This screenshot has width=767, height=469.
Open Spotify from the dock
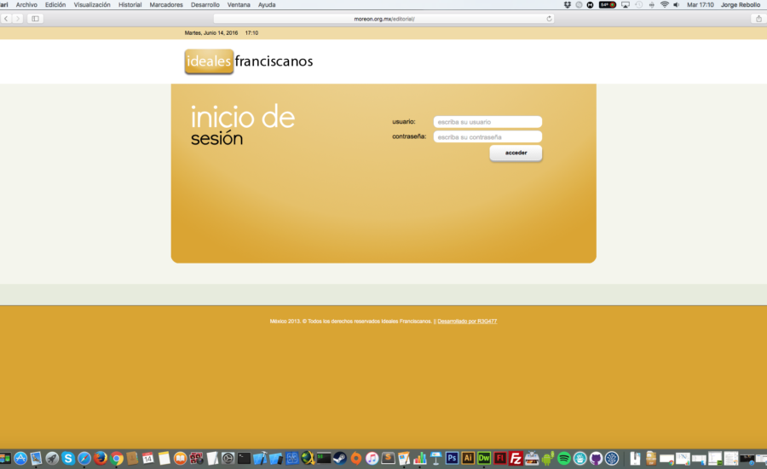click(x=564, y=458)
